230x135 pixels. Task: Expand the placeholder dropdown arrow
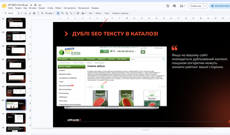86,13
